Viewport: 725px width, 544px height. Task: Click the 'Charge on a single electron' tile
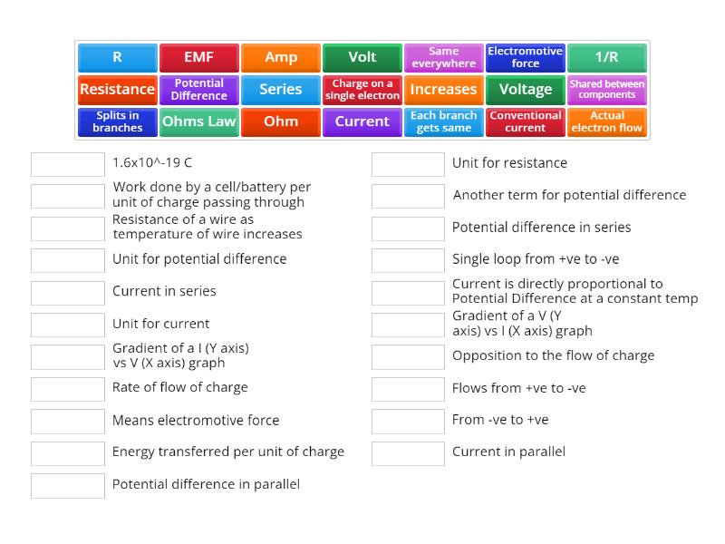(x=362, y=90)
